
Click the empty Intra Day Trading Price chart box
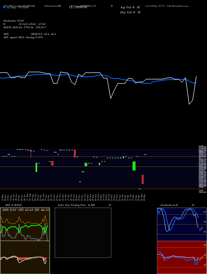(83, 232)
